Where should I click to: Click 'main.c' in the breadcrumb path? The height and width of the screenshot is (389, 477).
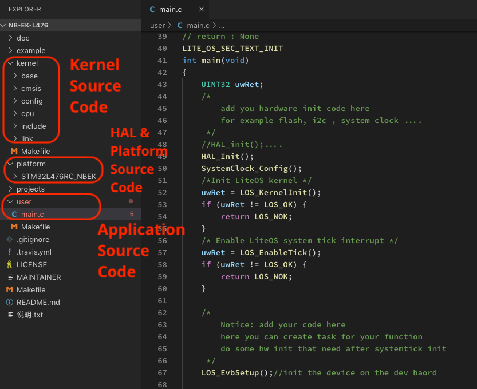pyautogui.click(x=198, y=26)
